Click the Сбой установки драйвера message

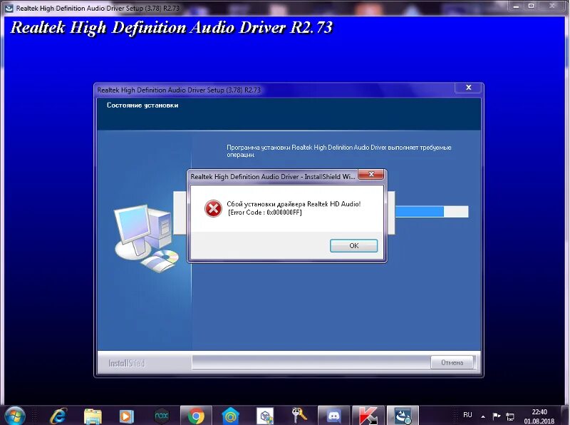point(294,204)
